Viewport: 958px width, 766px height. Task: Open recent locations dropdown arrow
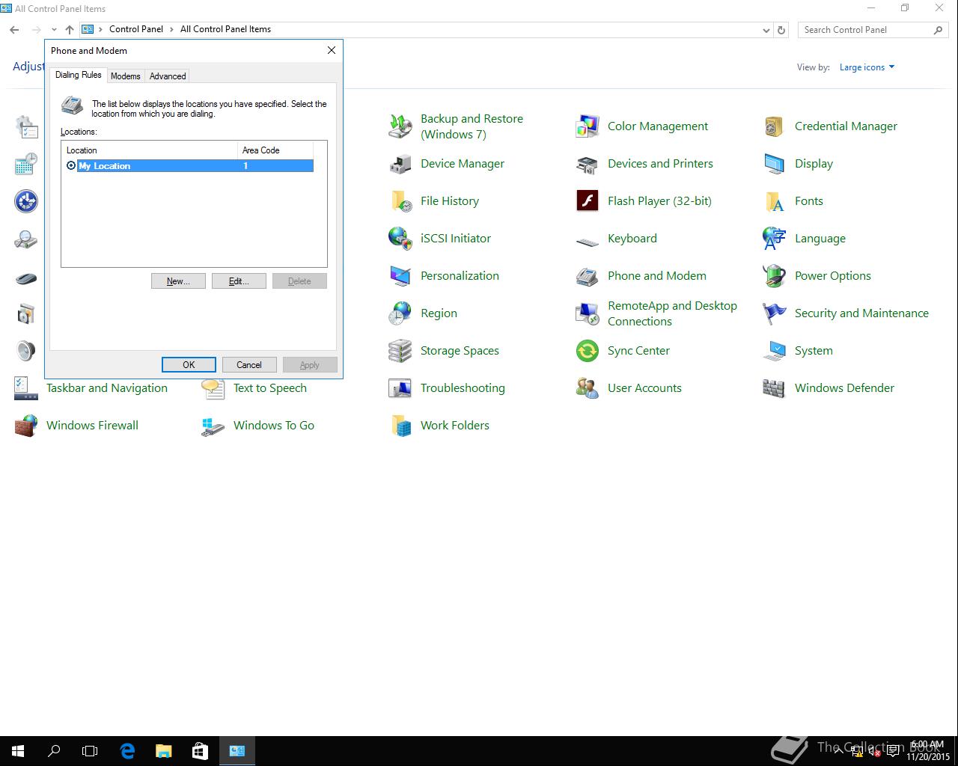coord(54,30)
